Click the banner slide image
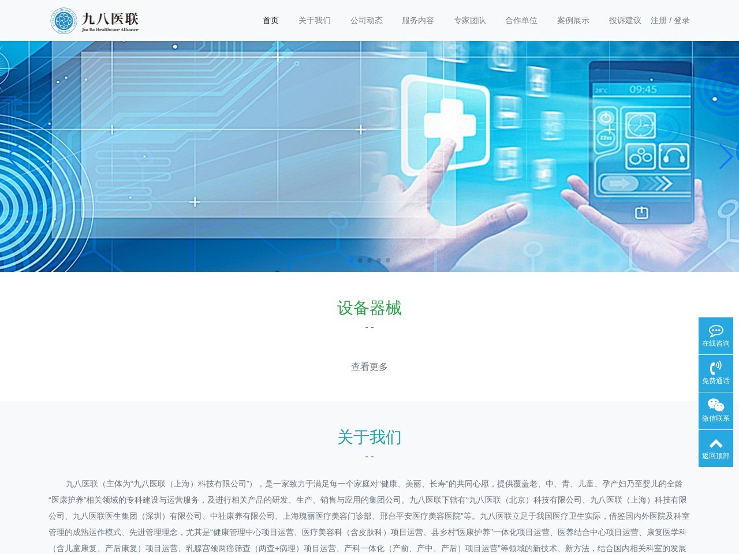 369,156
